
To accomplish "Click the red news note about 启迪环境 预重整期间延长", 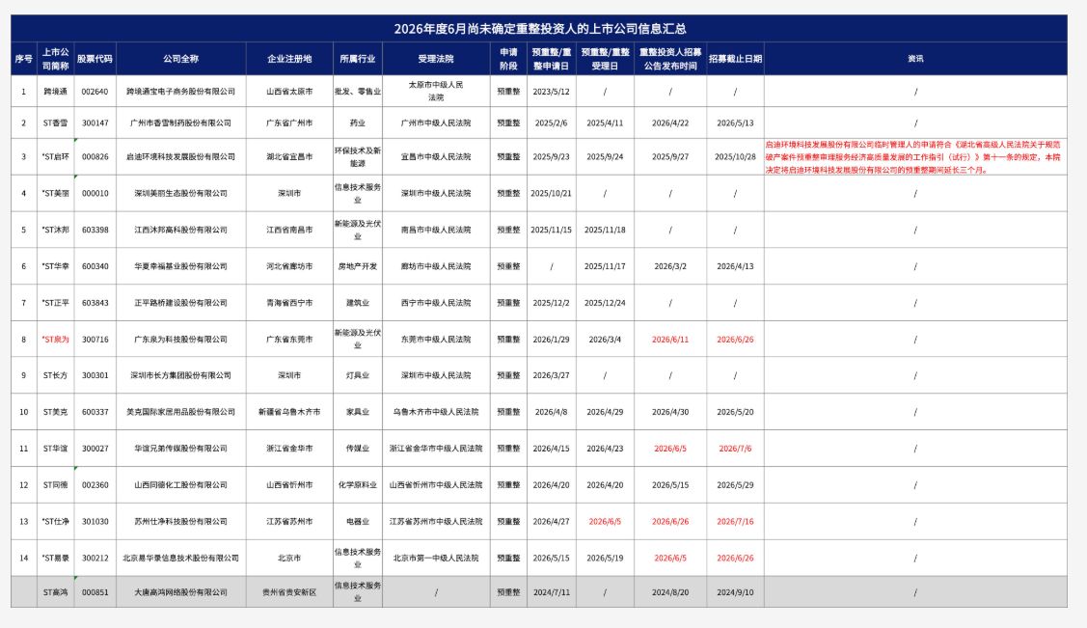I will point(913,157).
